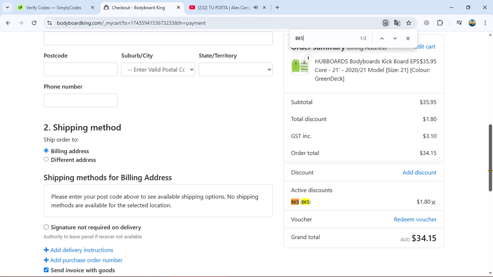Open the State/Territory dropdown

pyautogui.click(x=236, y=69)
